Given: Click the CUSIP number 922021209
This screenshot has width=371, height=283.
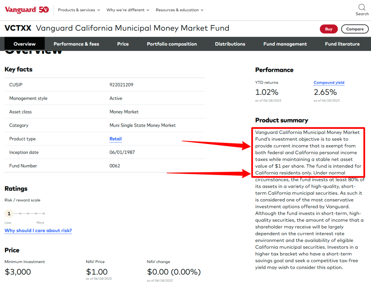Looking at the screenshot, I should coord(121,85).
